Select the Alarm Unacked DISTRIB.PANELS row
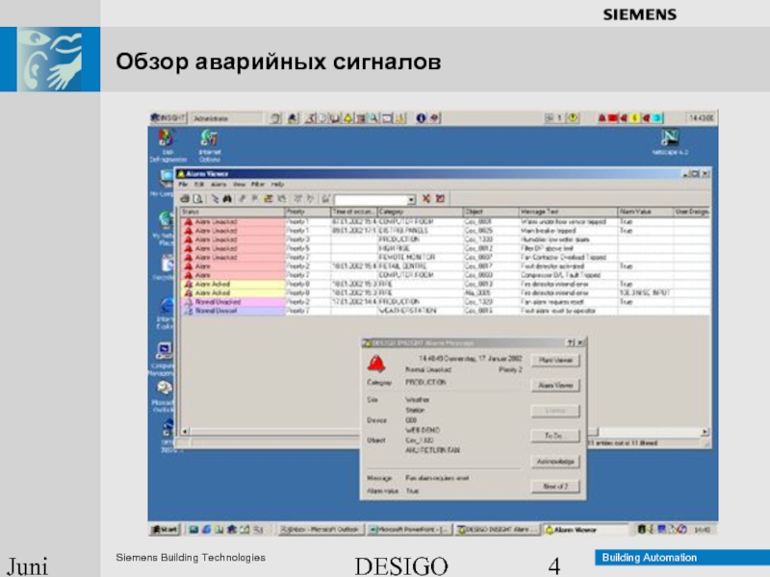The width and height of the screenshot is (770, 577). (445, 231)
